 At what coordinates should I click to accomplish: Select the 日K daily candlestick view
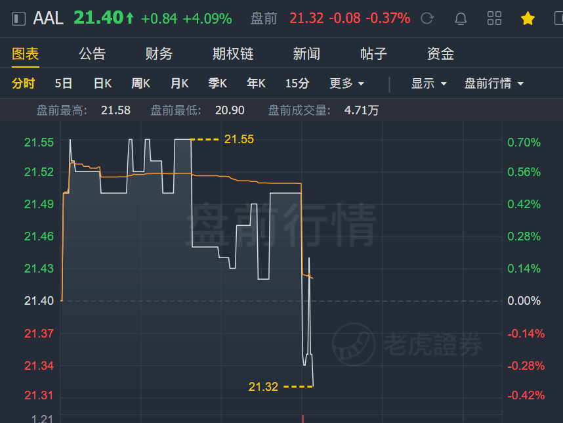[x=102, y=83]
